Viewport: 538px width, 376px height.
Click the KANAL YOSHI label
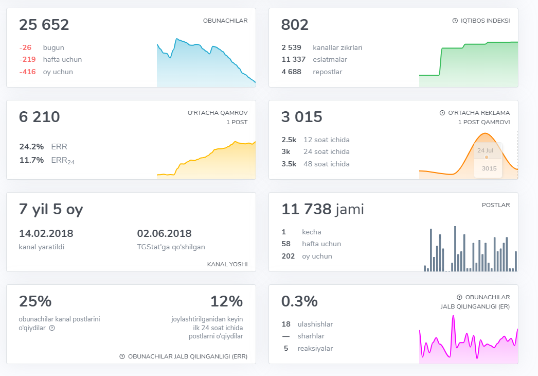point(227,264)
